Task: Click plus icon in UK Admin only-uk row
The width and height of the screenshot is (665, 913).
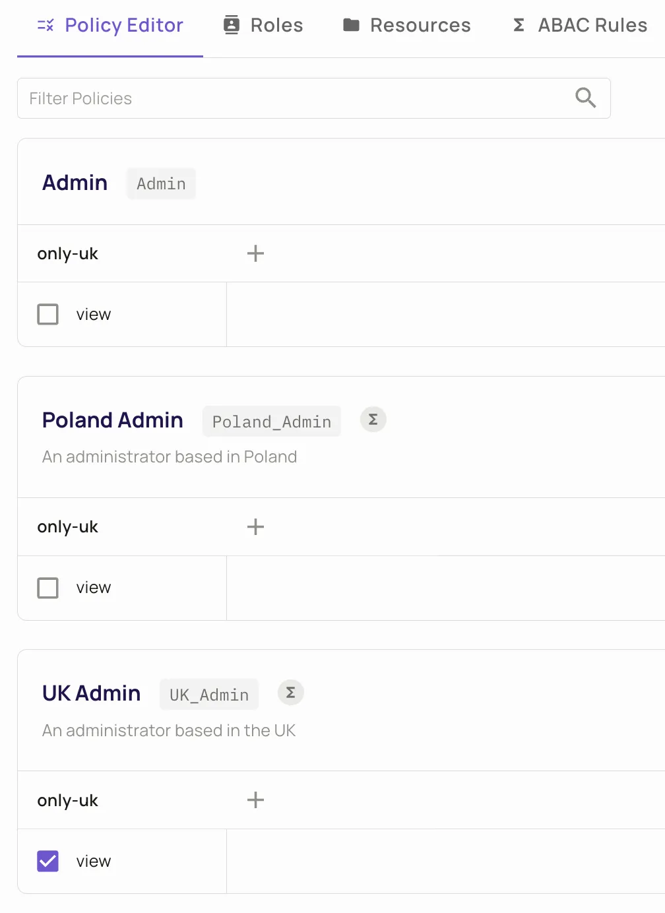Action: coord(255,800)
